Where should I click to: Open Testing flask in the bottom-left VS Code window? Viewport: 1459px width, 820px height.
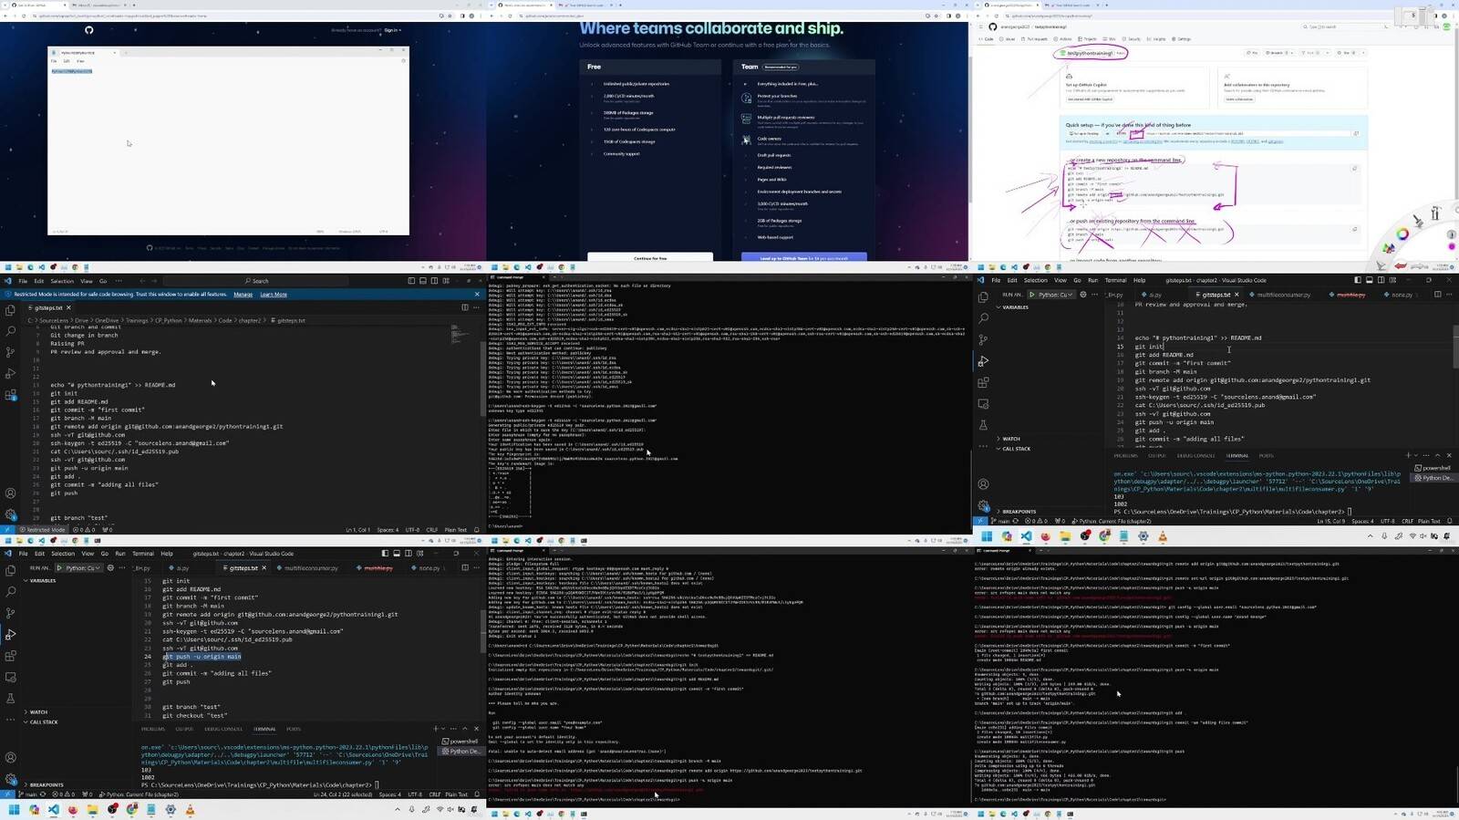(x=10, y=699)
